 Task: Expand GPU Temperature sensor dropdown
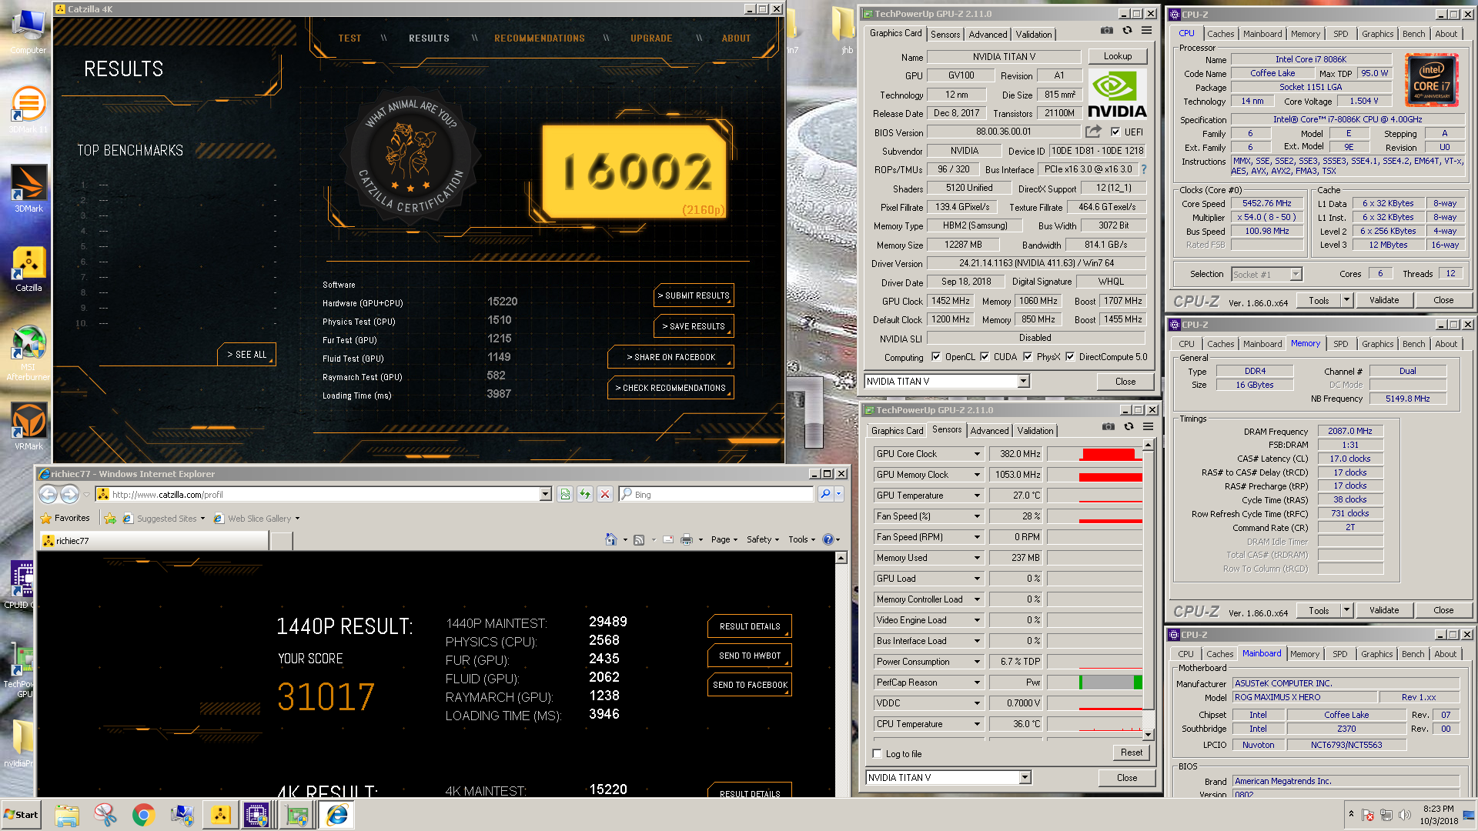click(977, 496)
